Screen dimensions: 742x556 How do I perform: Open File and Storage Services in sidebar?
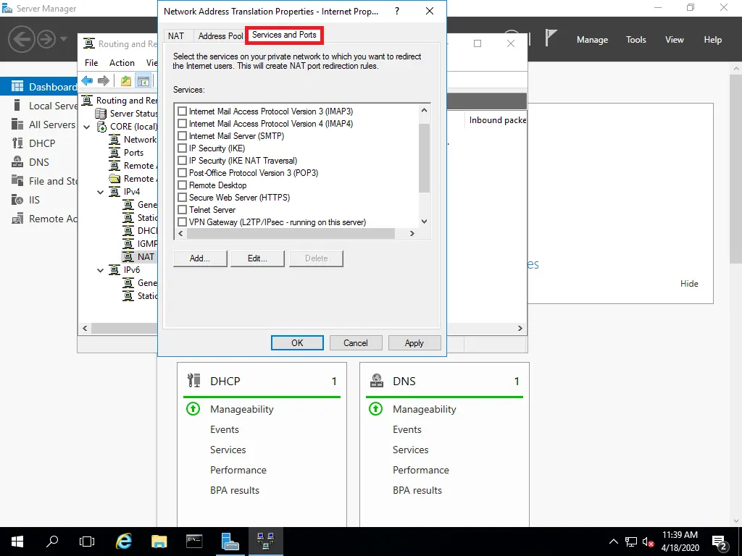(39, 181)
